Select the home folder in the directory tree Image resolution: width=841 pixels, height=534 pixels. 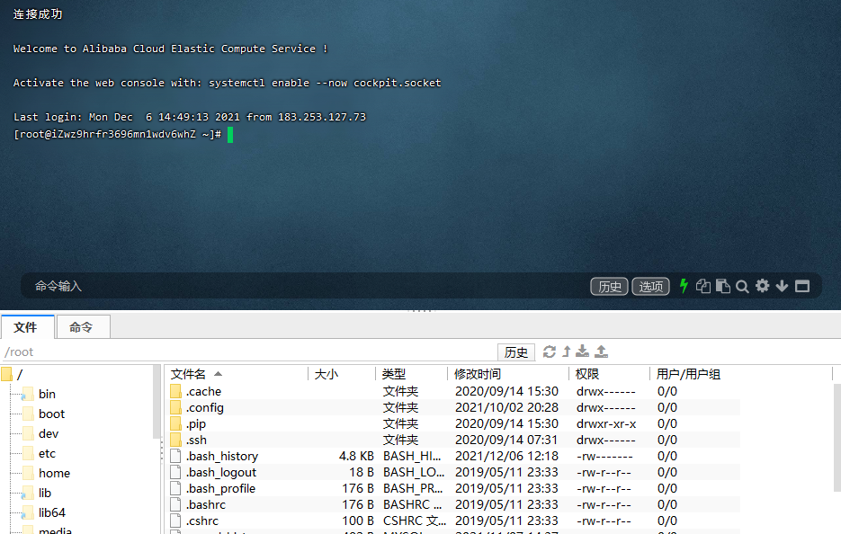[54, 473]
